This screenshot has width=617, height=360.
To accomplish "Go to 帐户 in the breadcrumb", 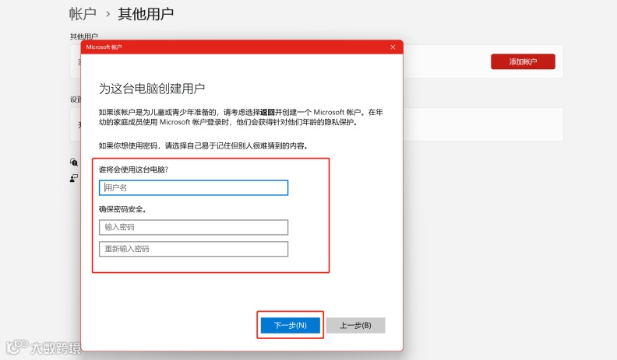I will point(83,14).
